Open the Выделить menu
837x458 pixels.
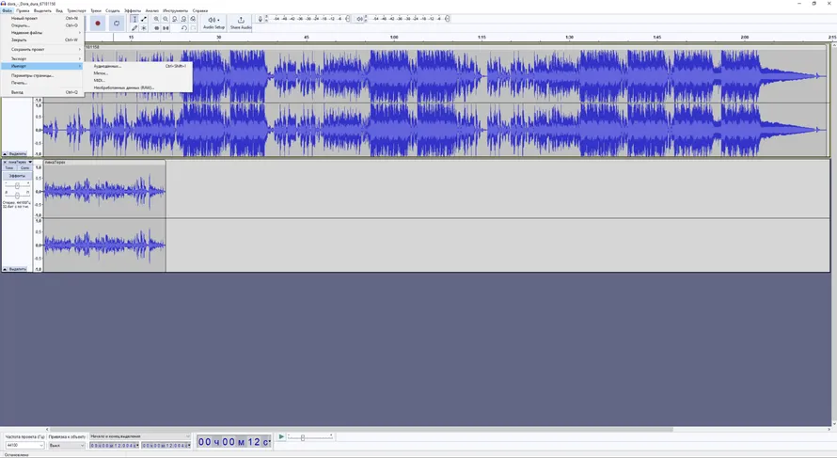[42, 10]
